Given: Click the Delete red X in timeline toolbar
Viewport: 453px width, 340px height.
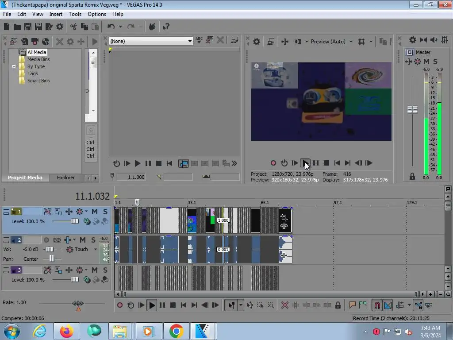Looking at the screenshot, I should (284, 305).
